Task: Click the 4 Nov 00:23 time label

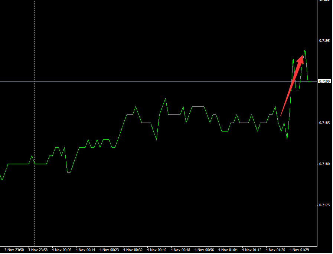Action: pyautogui.click(x=109, y=250)
